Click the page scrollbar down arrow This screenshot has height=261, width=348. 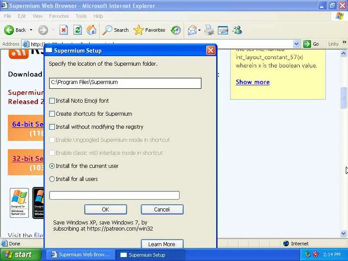point(343,233)
